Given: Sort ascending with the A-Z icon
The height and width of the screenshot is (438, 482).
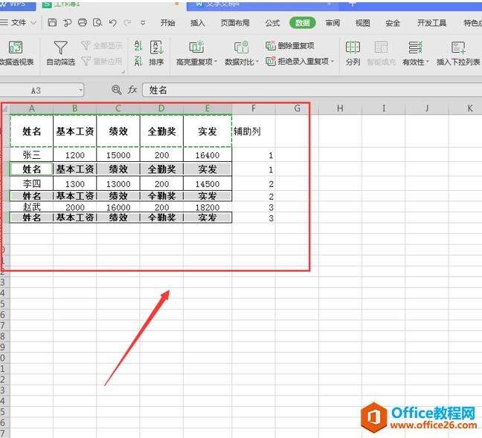Looking at the screenshot, I should [x=138, y=46].
